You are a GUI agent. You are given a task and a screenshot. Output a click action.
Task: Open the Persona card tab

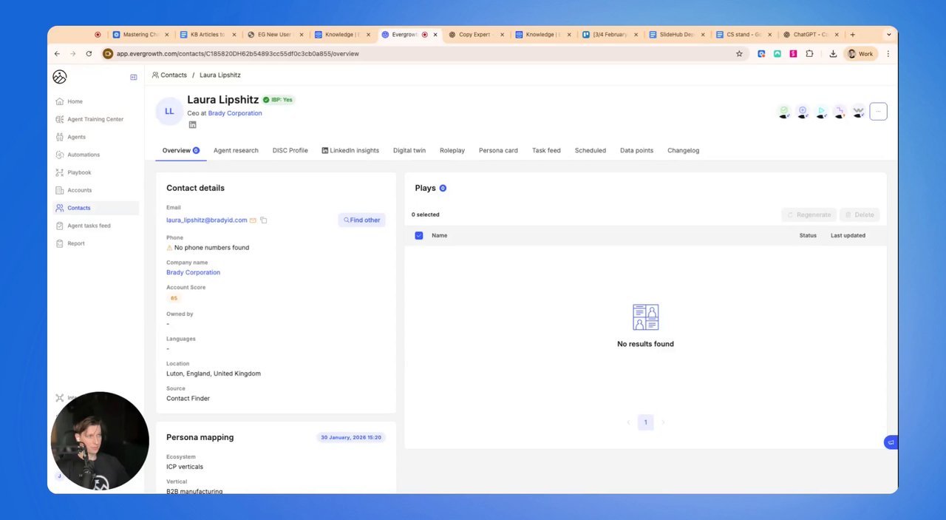click(498, 150)
